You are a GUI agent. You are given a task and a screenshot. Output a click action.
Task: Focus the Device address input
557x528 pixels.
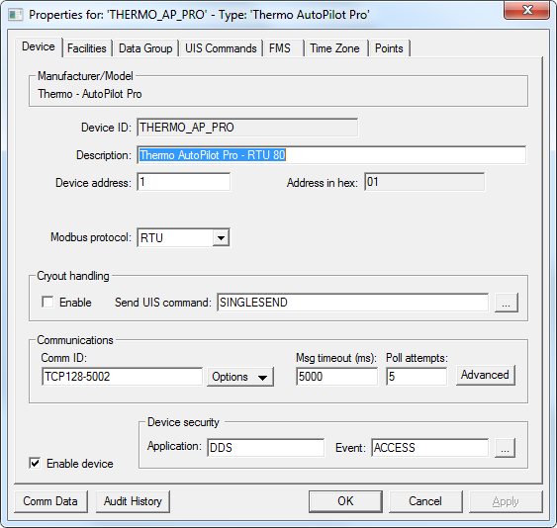[184, 182]
